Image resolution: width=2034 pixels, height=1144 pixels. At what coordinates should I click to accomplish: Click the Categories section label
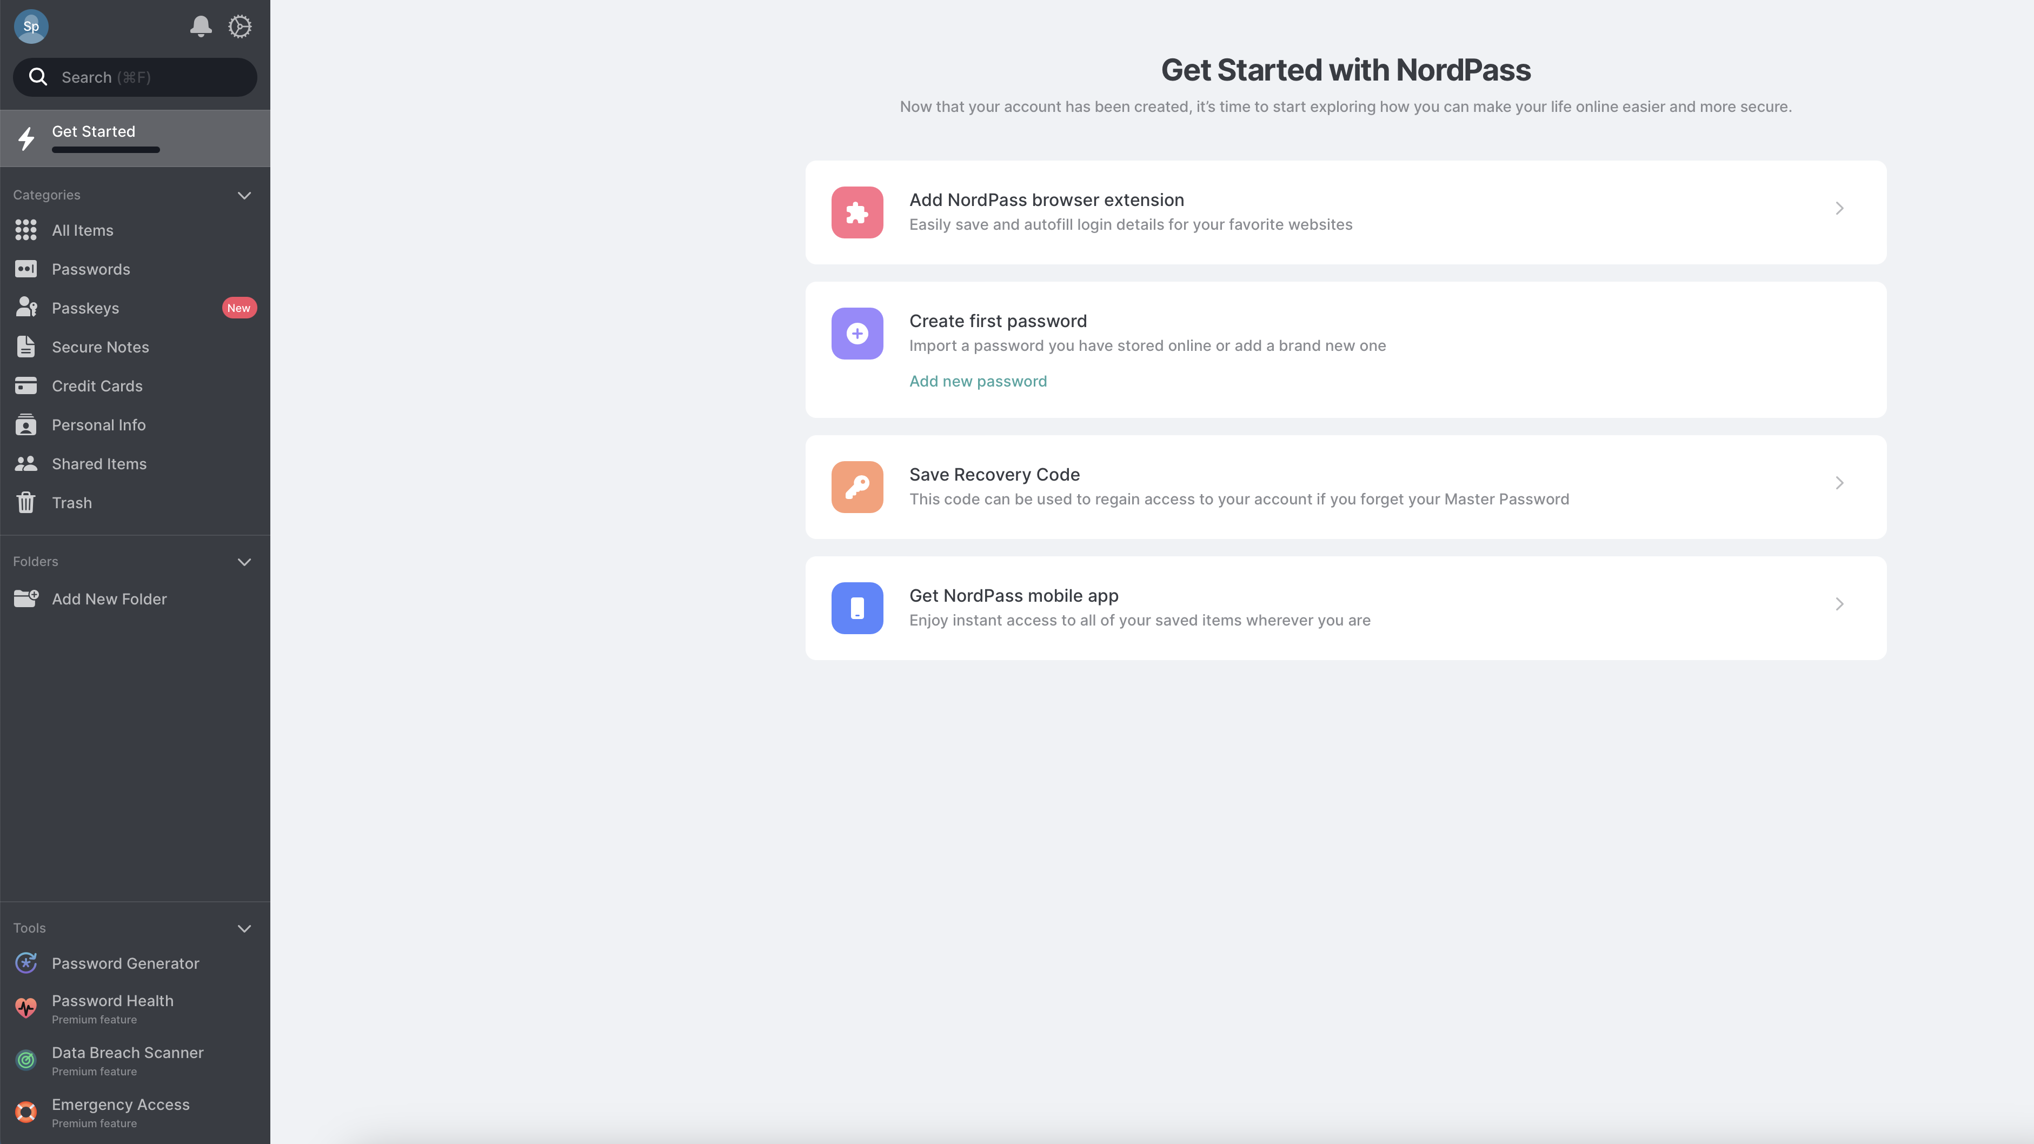(46, 195)
